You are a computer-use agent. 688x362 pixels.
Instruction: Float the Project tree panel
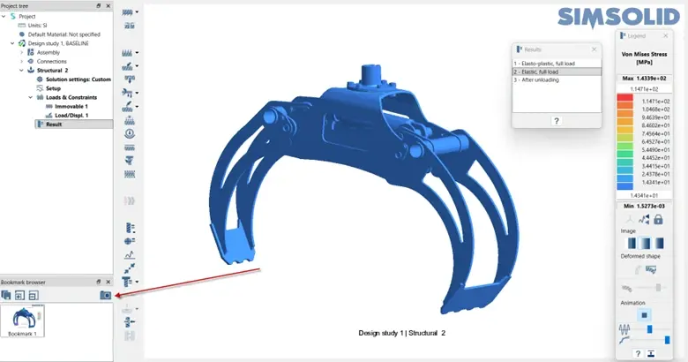[98, 6]
